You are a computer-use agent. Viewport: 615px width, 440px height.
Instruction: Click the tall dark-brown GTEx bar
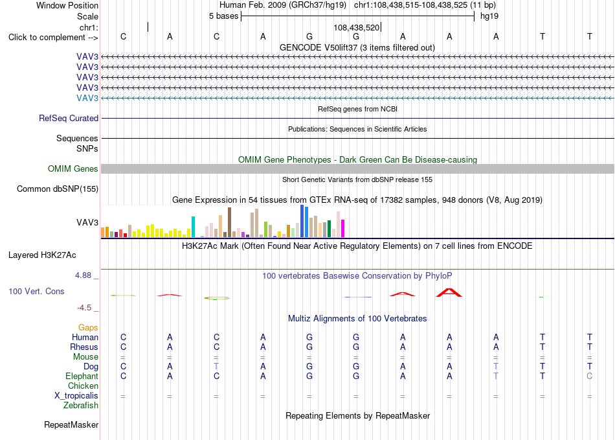229,222
